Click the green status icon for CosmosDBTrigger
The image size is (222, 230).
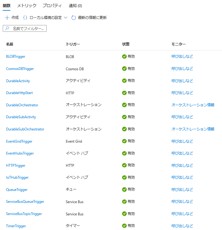[124, 68]
